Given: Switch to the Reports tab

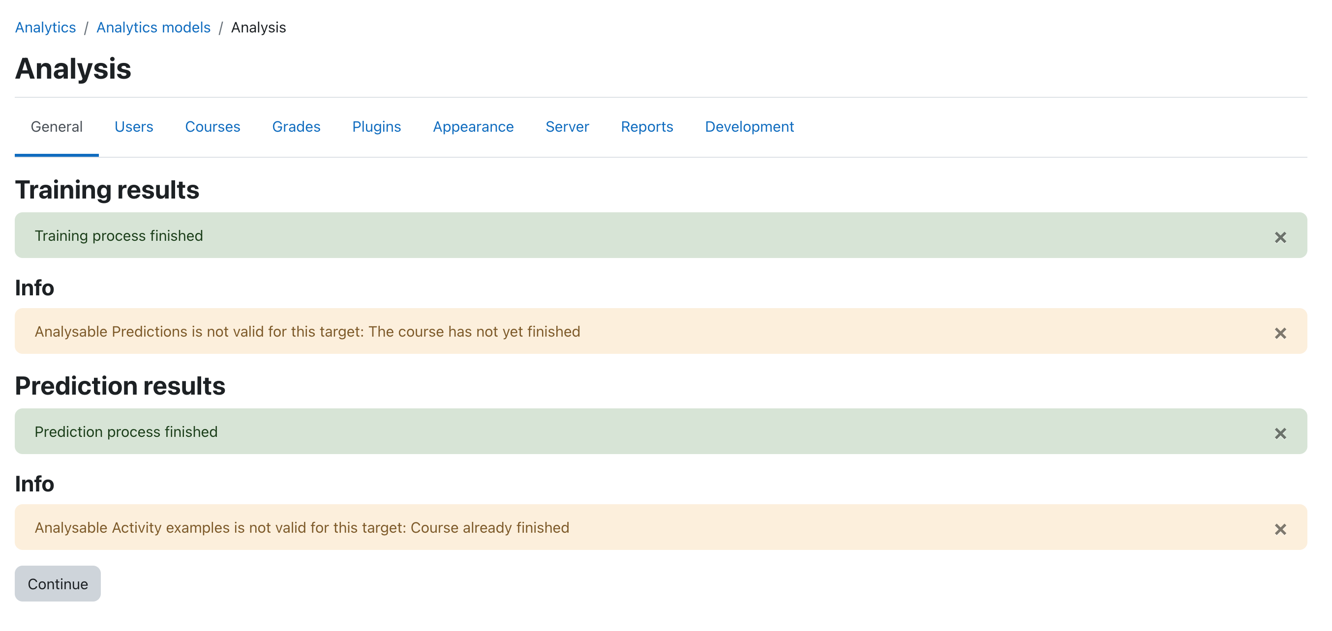Looking at the screenshot, I should (647, 127).
